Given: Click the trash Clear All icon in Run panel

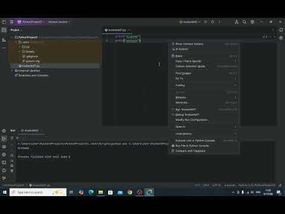Looking at the screenshot, I should coord(12,171).
